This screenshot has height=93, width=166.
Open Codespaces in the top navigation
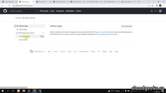pos(60,11)
